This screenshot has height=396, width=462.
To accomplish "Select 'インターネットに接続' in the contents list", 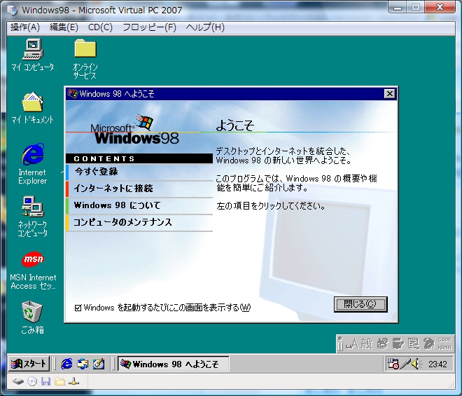I will (x=139, y=189).
